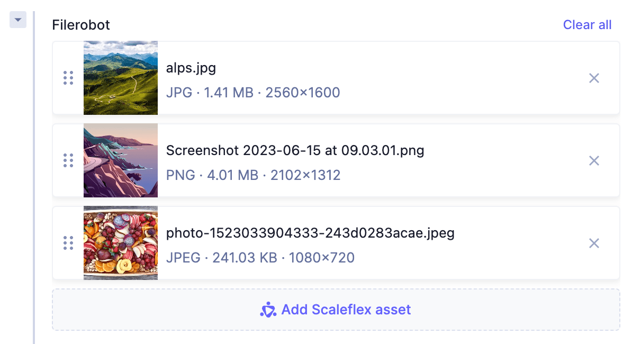Click the Scaleflex logo icon

click(x=268, y=311)
